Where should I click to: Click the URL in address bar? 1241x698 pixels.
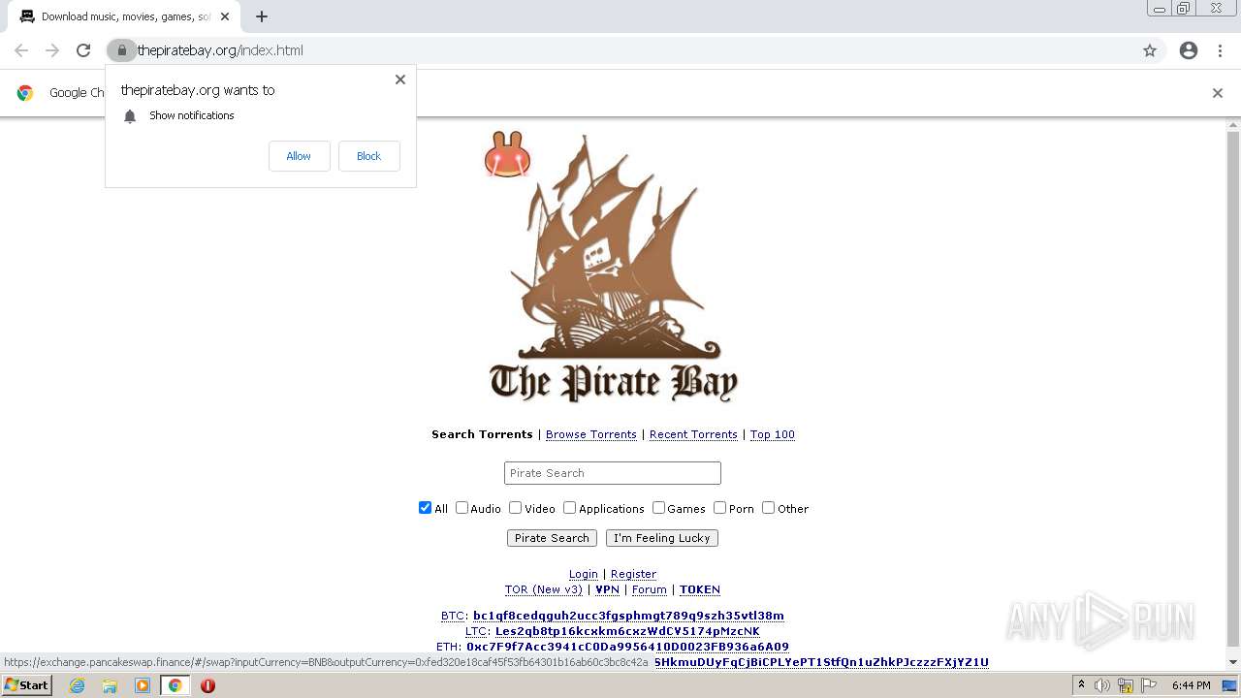pos(220,50)
